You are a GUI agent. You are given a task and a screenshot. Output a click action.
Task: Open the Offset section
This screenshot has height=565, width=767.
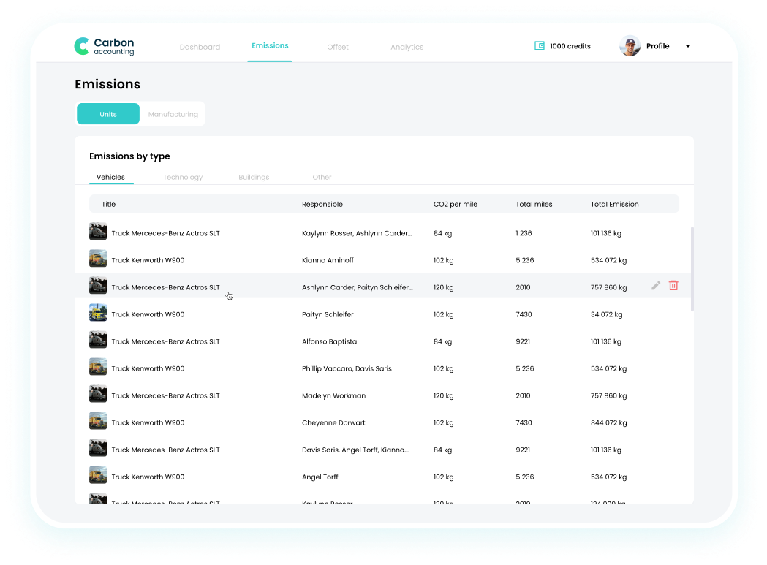click(338, 46)
